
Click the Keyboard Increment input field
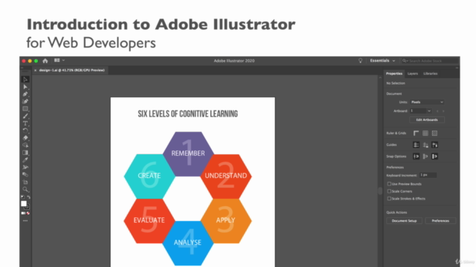point(428,175)
